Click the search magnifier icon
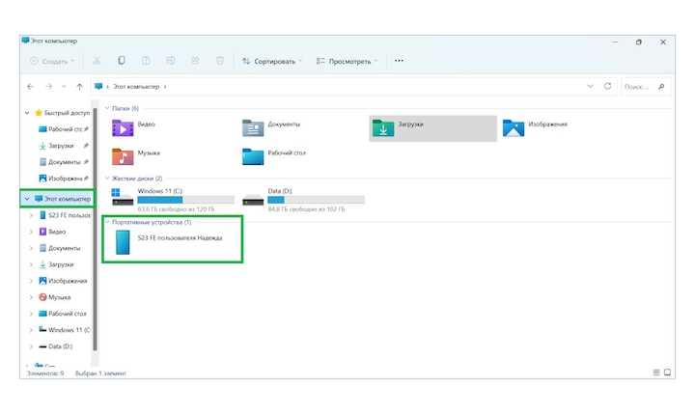The height and width of the screenshot is (414, 695). coord(661,87)
